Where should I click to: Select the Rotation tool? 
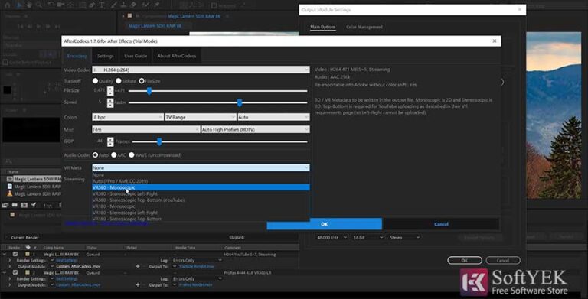[51, 5]
